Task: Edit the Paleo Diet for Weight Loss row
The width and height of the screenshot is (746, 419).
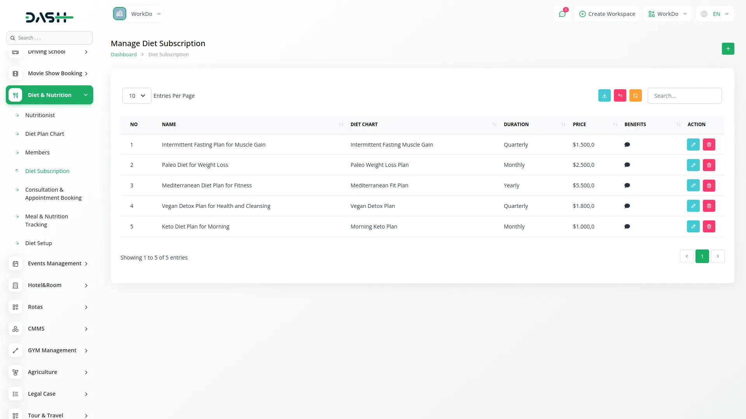Action: [693, 165]
